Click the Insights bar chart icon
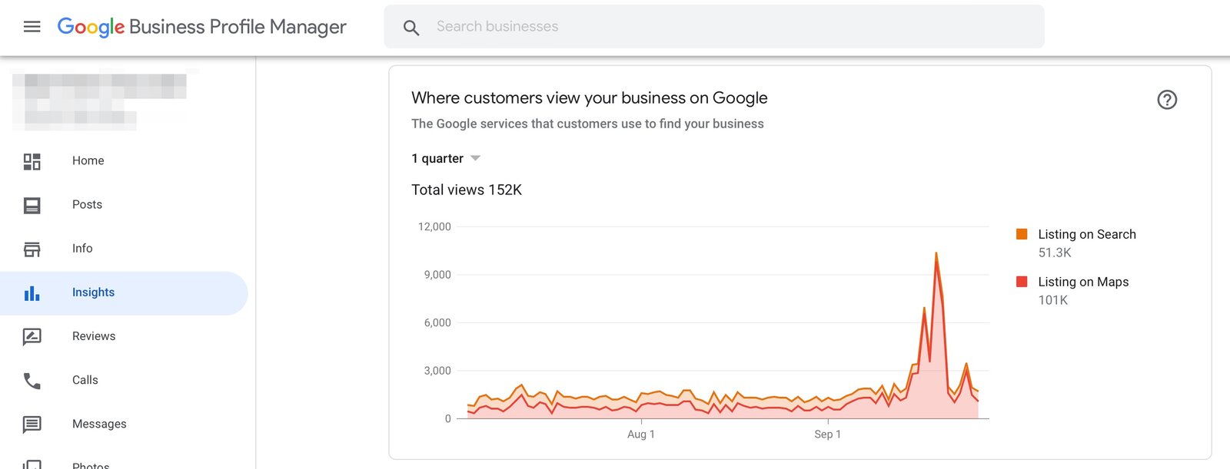Screen dimensions: 1230x469 click(x=32, y=293)
